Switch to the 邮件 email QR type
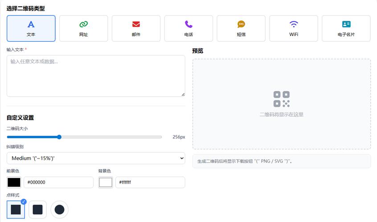 [x=136, y=28]
